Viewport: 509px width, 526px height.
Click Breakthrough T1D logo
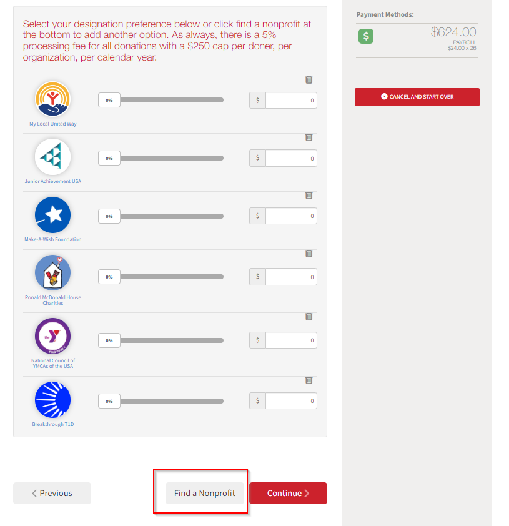click(52, 400)
